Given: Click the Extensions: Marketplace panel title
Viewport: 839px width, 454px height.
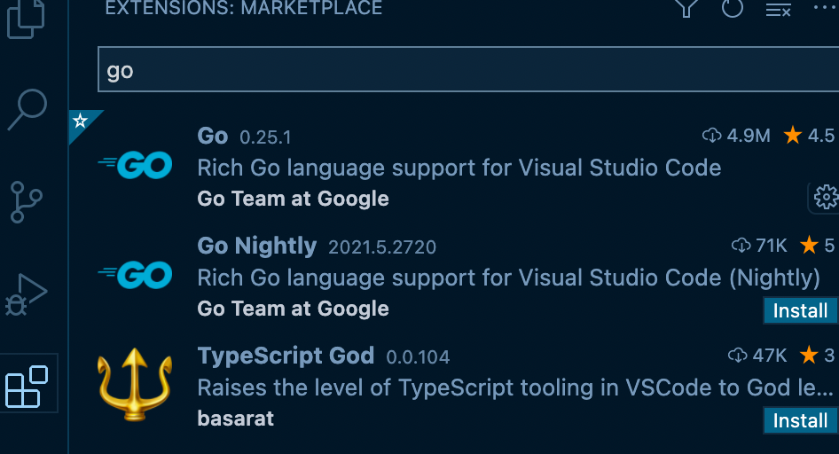Looking at the screenshot, I should click(x=244, y=8).
